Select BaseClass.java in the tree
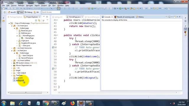 (26, 31)
